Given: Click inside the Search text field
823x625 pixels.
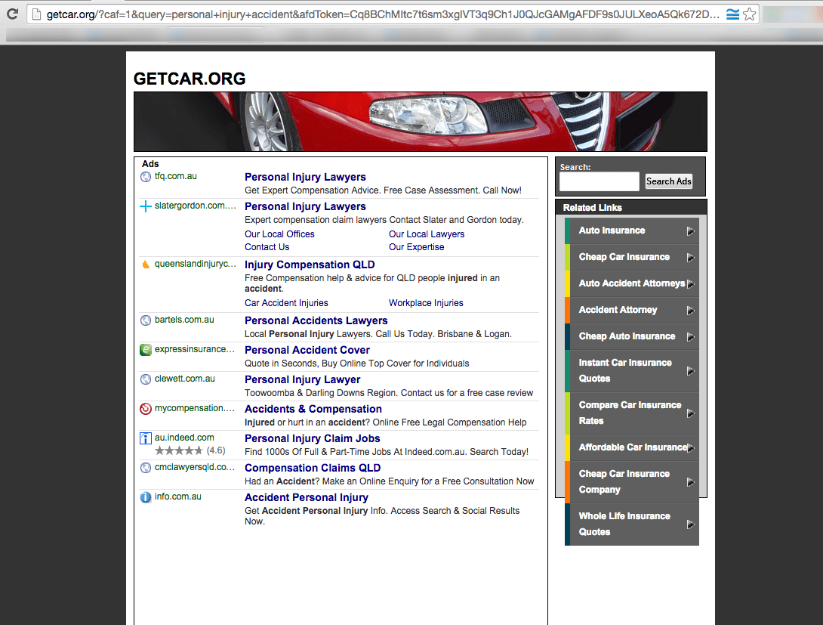Looking at the screenshot, I should [x=599, y=181].
